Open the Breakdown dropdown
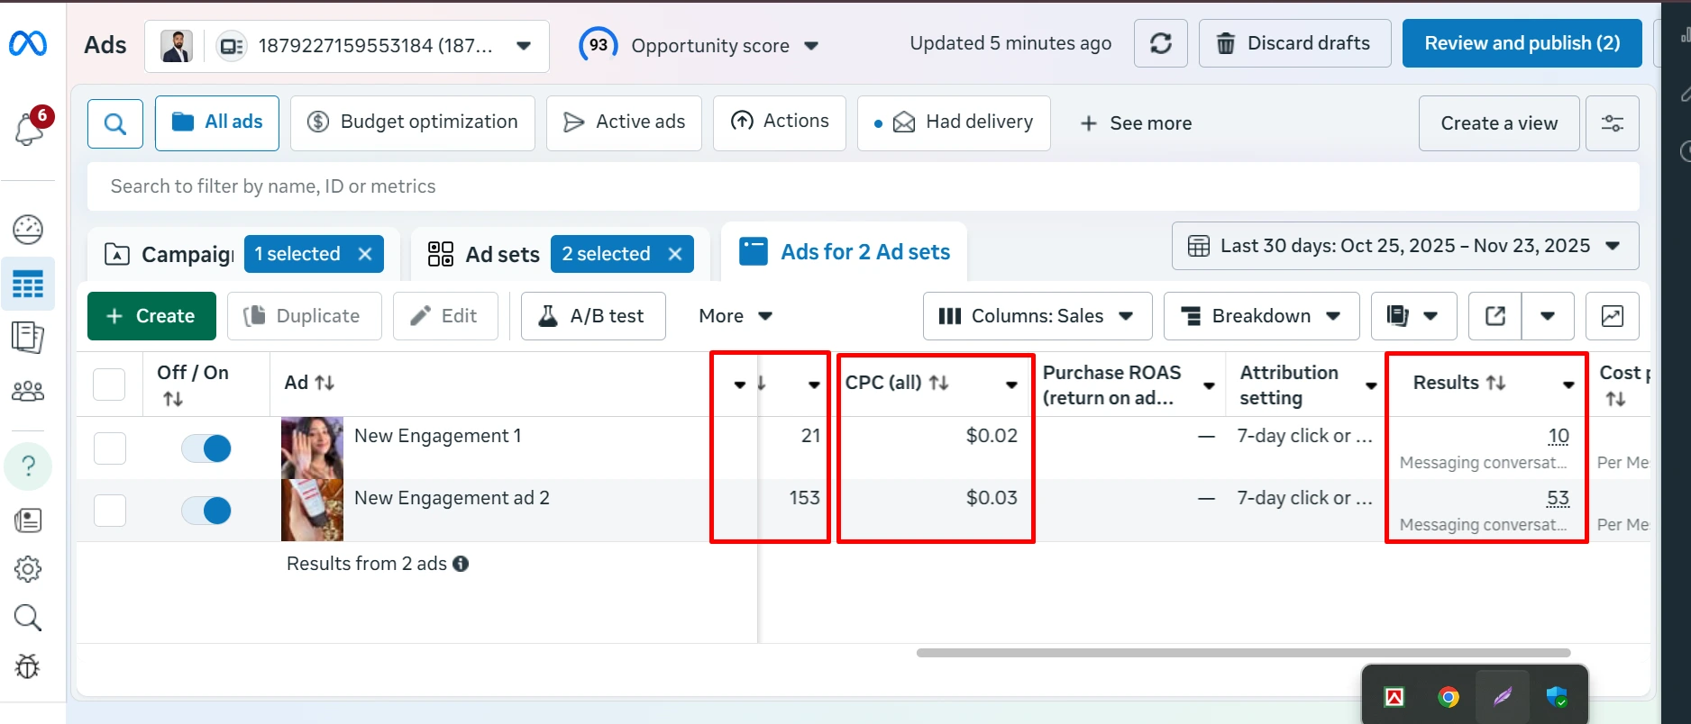 [1261, 316]
